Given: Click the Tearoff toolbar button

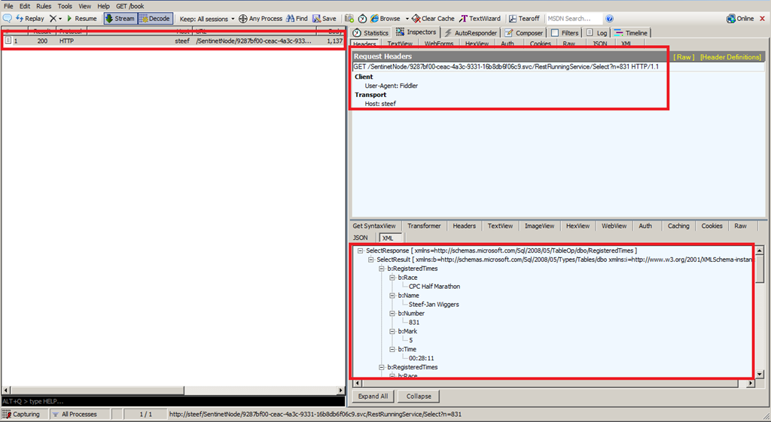Looking at the screenshot, I should click(x=524, y=18).
